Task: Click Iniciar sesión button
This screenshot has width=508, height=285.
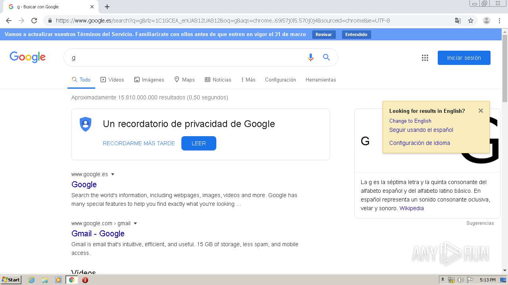Action: click(x=464, y=58)
